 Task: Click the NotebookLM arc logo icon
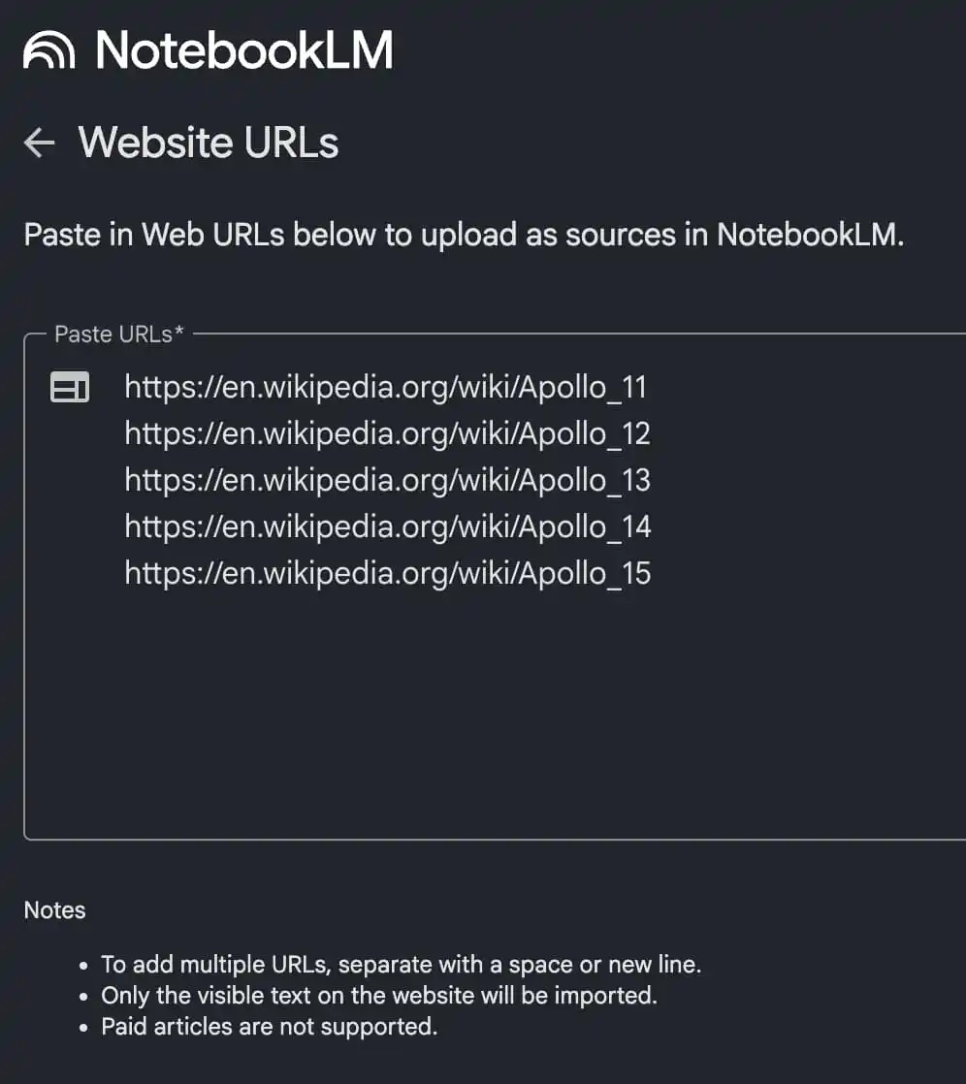point(48,50)
